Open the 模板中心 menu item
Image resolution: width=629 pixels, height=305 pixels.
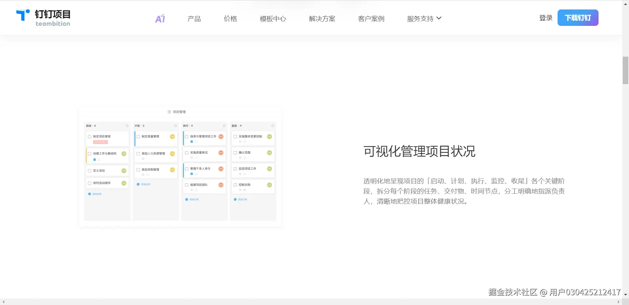(273, 18)
